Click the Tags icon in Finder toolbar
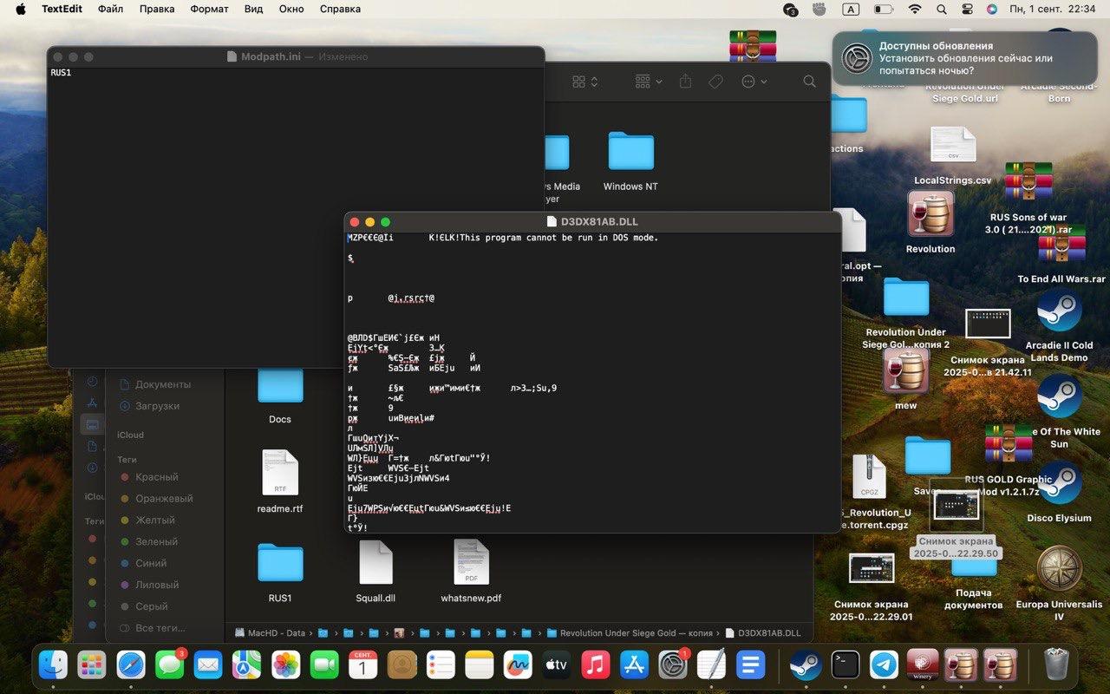The image size is (1110, 694). 715,81
